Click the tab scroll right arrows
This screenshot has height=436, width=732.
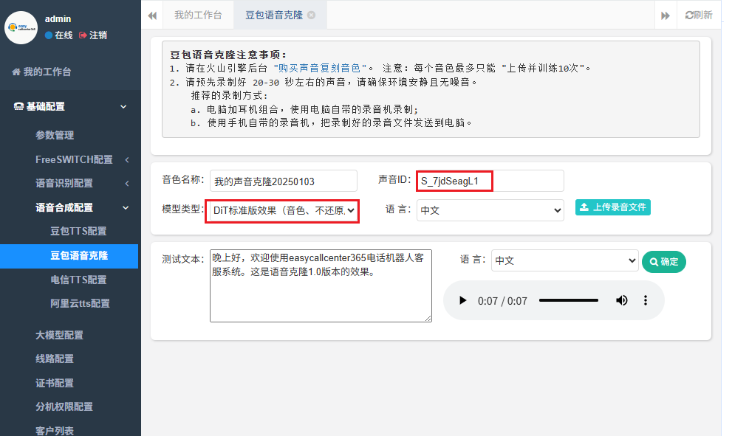point(666,15)
